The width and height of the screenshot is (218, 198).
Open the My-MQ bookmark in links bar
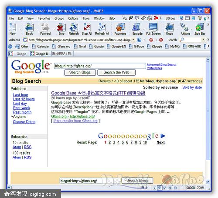point(172,47)
